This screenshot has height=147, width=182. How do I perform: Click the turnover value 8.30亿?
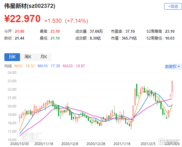point(95,38)
